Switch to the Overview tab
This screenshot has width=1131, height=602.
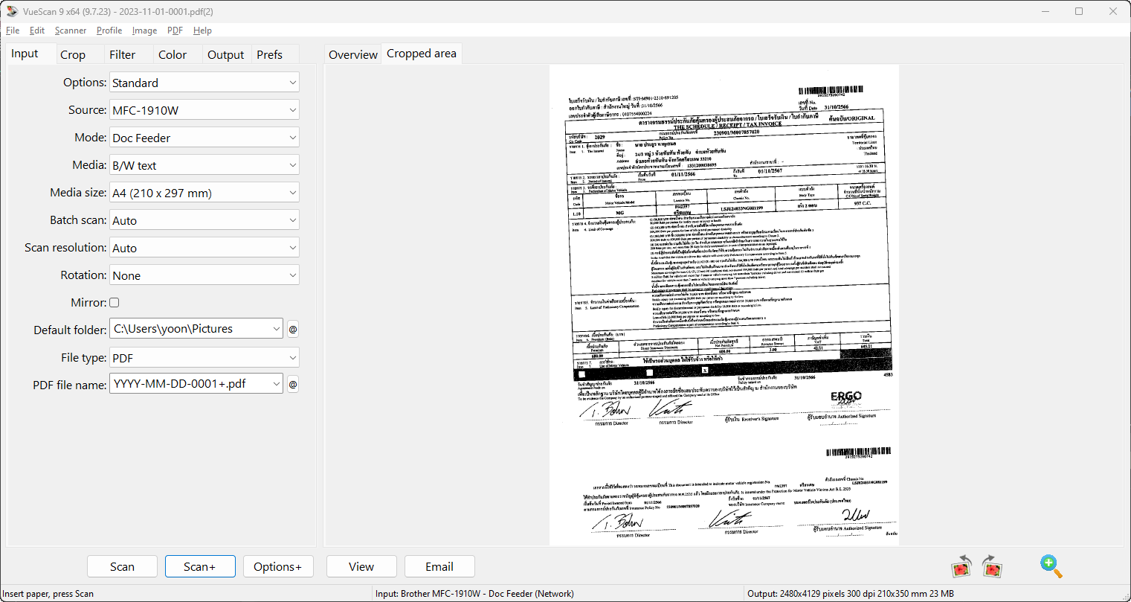(x=353, y=54)
